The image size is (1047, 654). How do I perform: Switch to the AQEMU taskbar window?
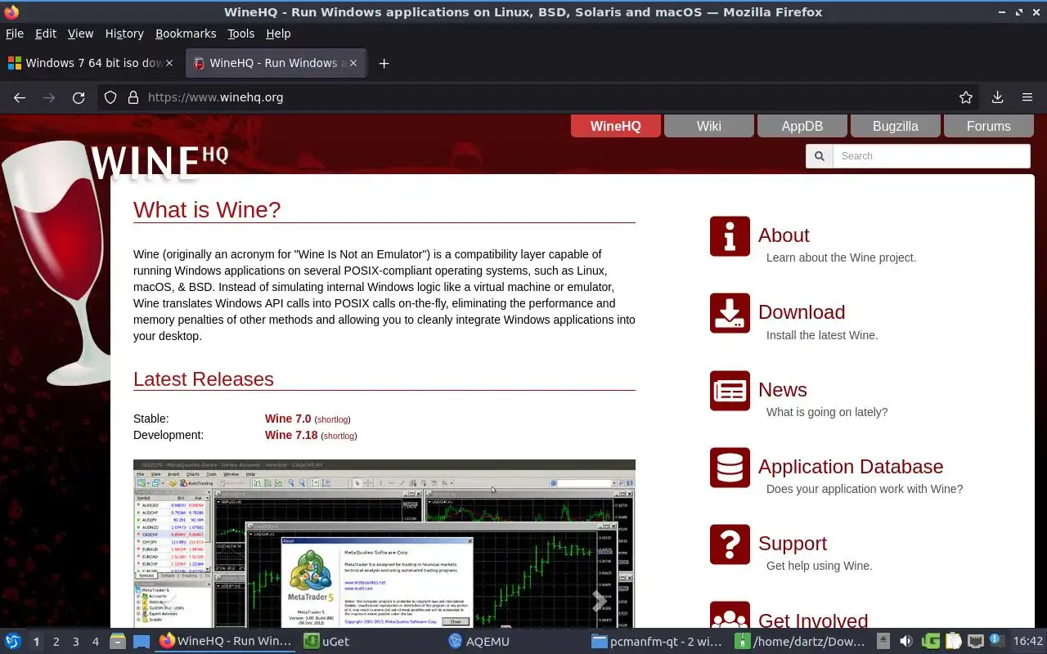pyautogui.click(x=515, y=642)
